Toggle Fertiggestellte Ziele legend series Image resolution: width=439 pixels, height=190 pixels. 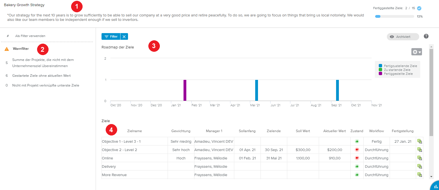(x=397, y=74)
